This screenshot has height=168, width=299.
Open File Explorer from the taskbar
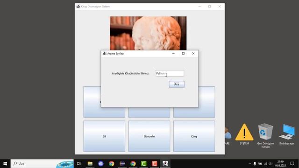click(90, 164)
